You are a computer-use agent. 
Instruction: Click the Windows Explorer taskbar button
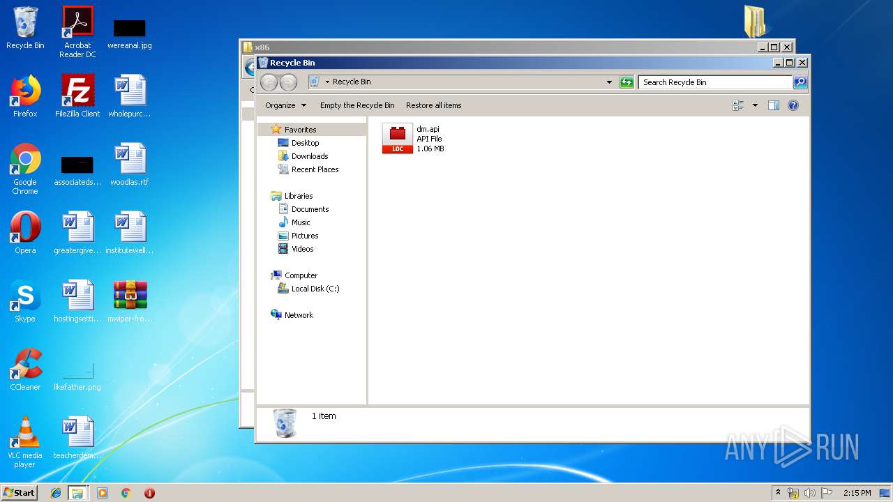[77, 493]
